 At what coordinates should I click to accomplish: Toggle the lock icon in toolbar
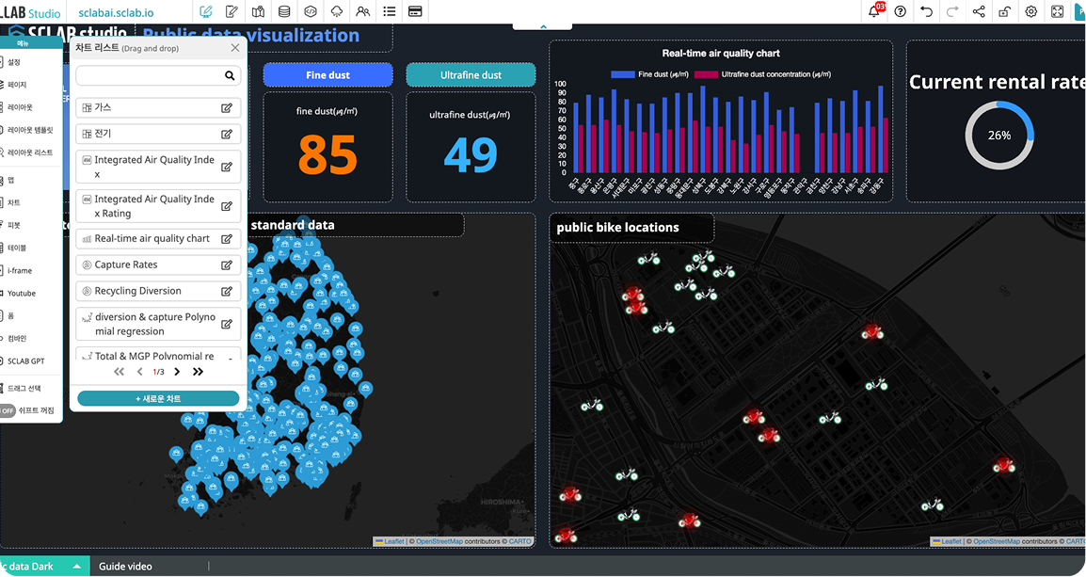[1005, 11]
